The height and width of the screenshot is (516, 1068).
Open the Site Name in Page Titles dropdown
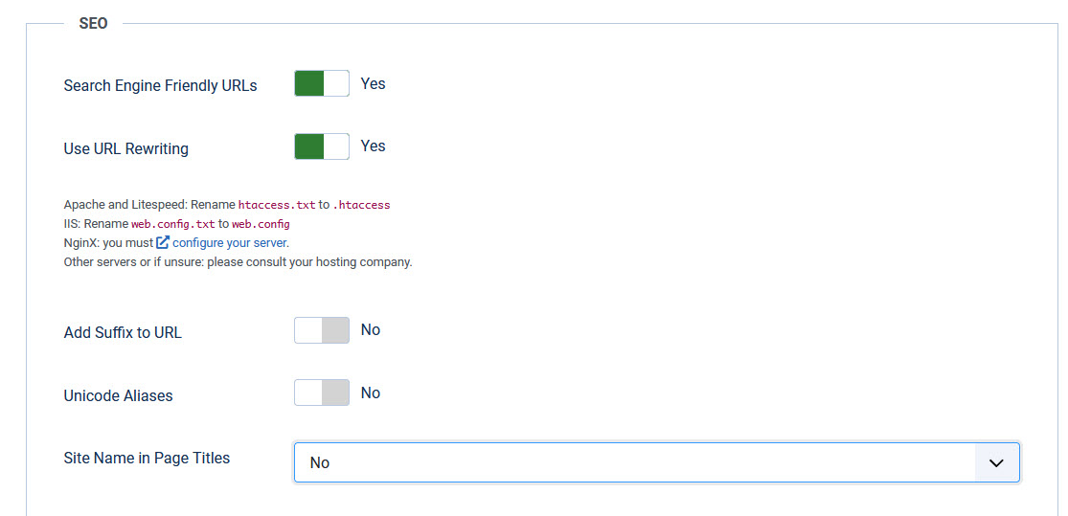pos(634,462)
